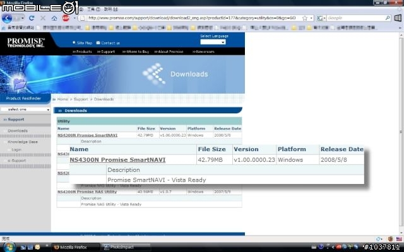The image size is (404, 252).
Task: Click the Support breadcrumb link
Action: tap(81, 100)
